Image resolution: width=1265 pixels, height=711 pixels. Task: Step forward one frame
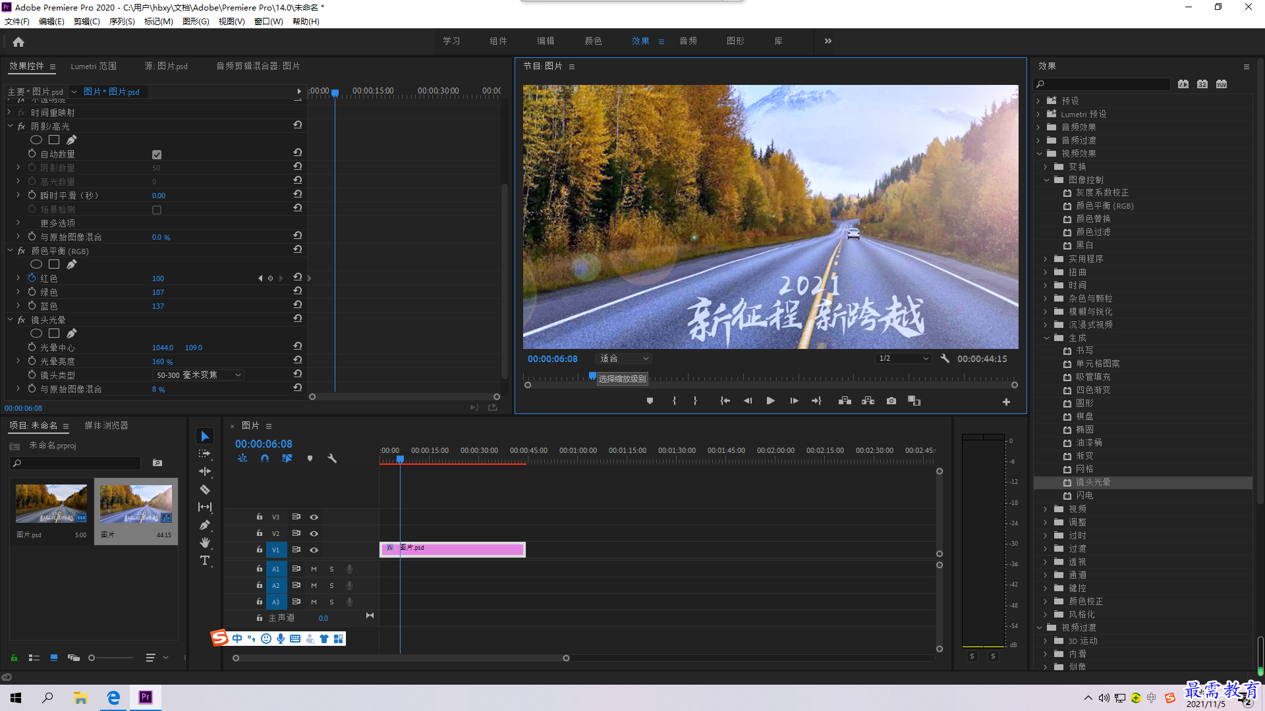click(x=794, y=401)
